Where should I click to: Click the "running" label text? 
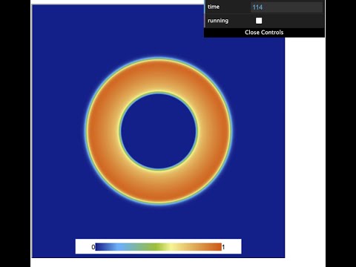tap(218, 21)
